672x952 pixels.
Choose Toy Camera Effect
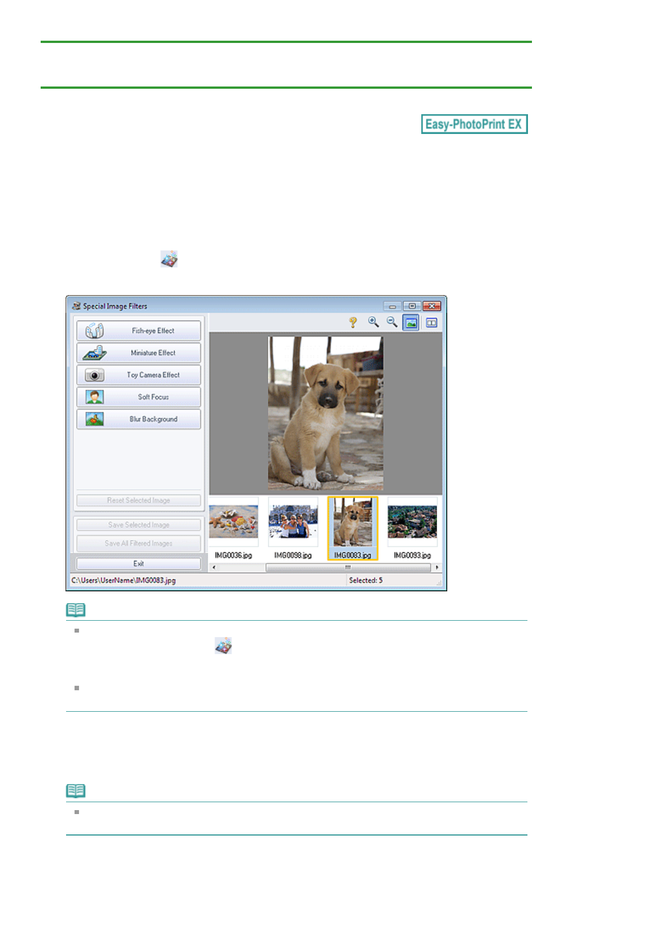click(138, 375)
